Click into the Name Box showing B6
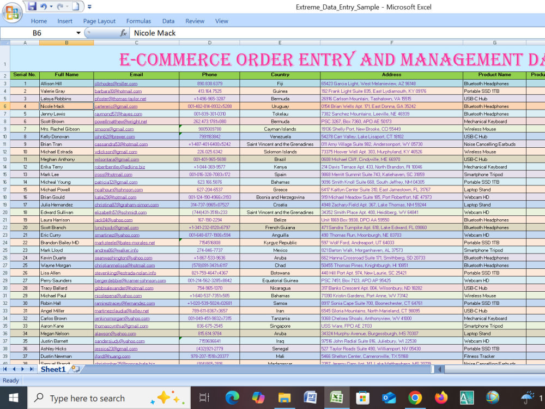The height and width of the screenshot is (409, 545). [x=37, y=33]
